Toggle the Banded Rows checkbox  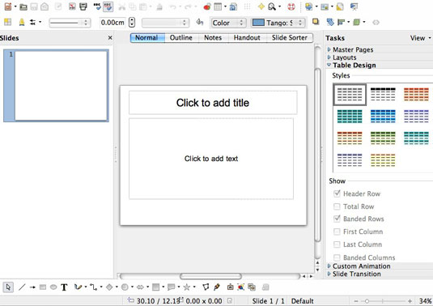coord(337,219)
